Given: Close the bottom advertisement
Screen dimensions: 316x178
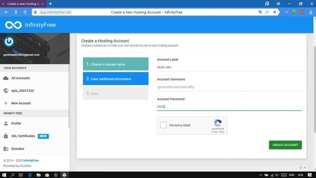Looking at the screenshot, I should click(x=305, y=168).
